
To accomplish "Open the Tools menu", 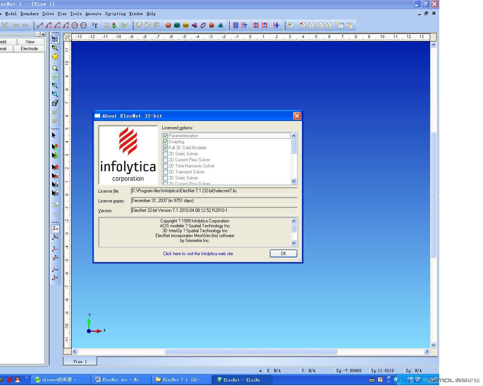I will click(x=76, y=14).
